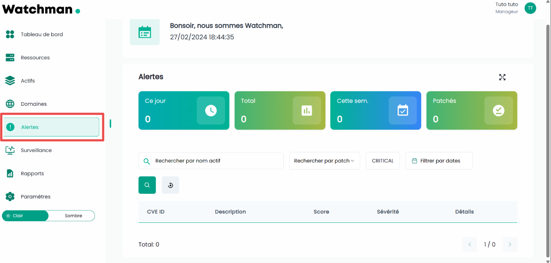The width and height of the screenshot is (551, 263).
Task: Click 'Bonsoir, nous sommes Watchman,' greeting
Action: click(226, 25)
